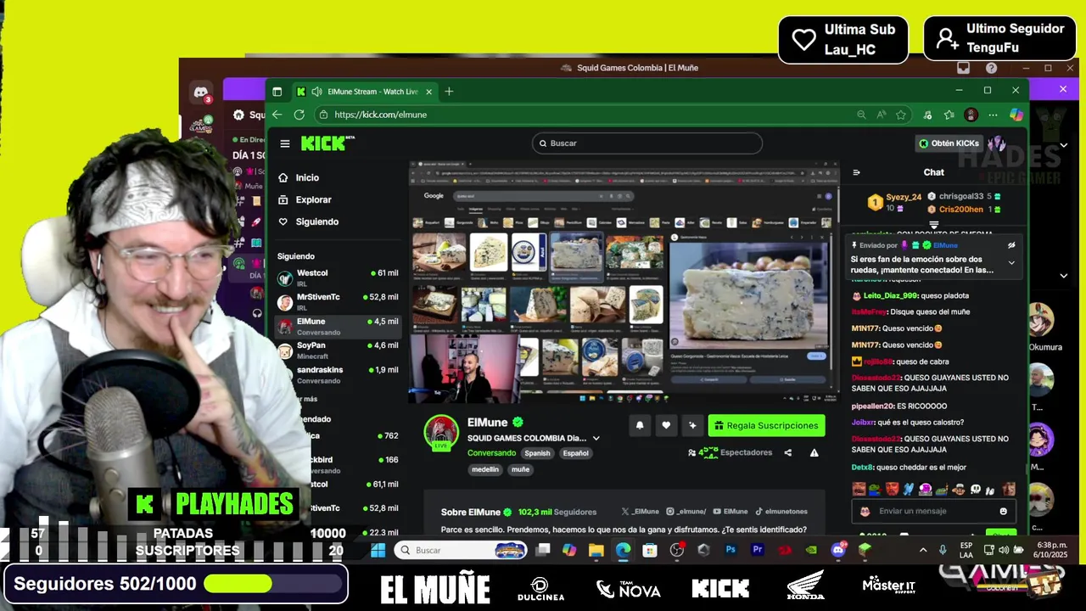The height and width of the screenshot is (611, 1086).
Task: Select the muñe tag
Action: (x=520, y=469)
